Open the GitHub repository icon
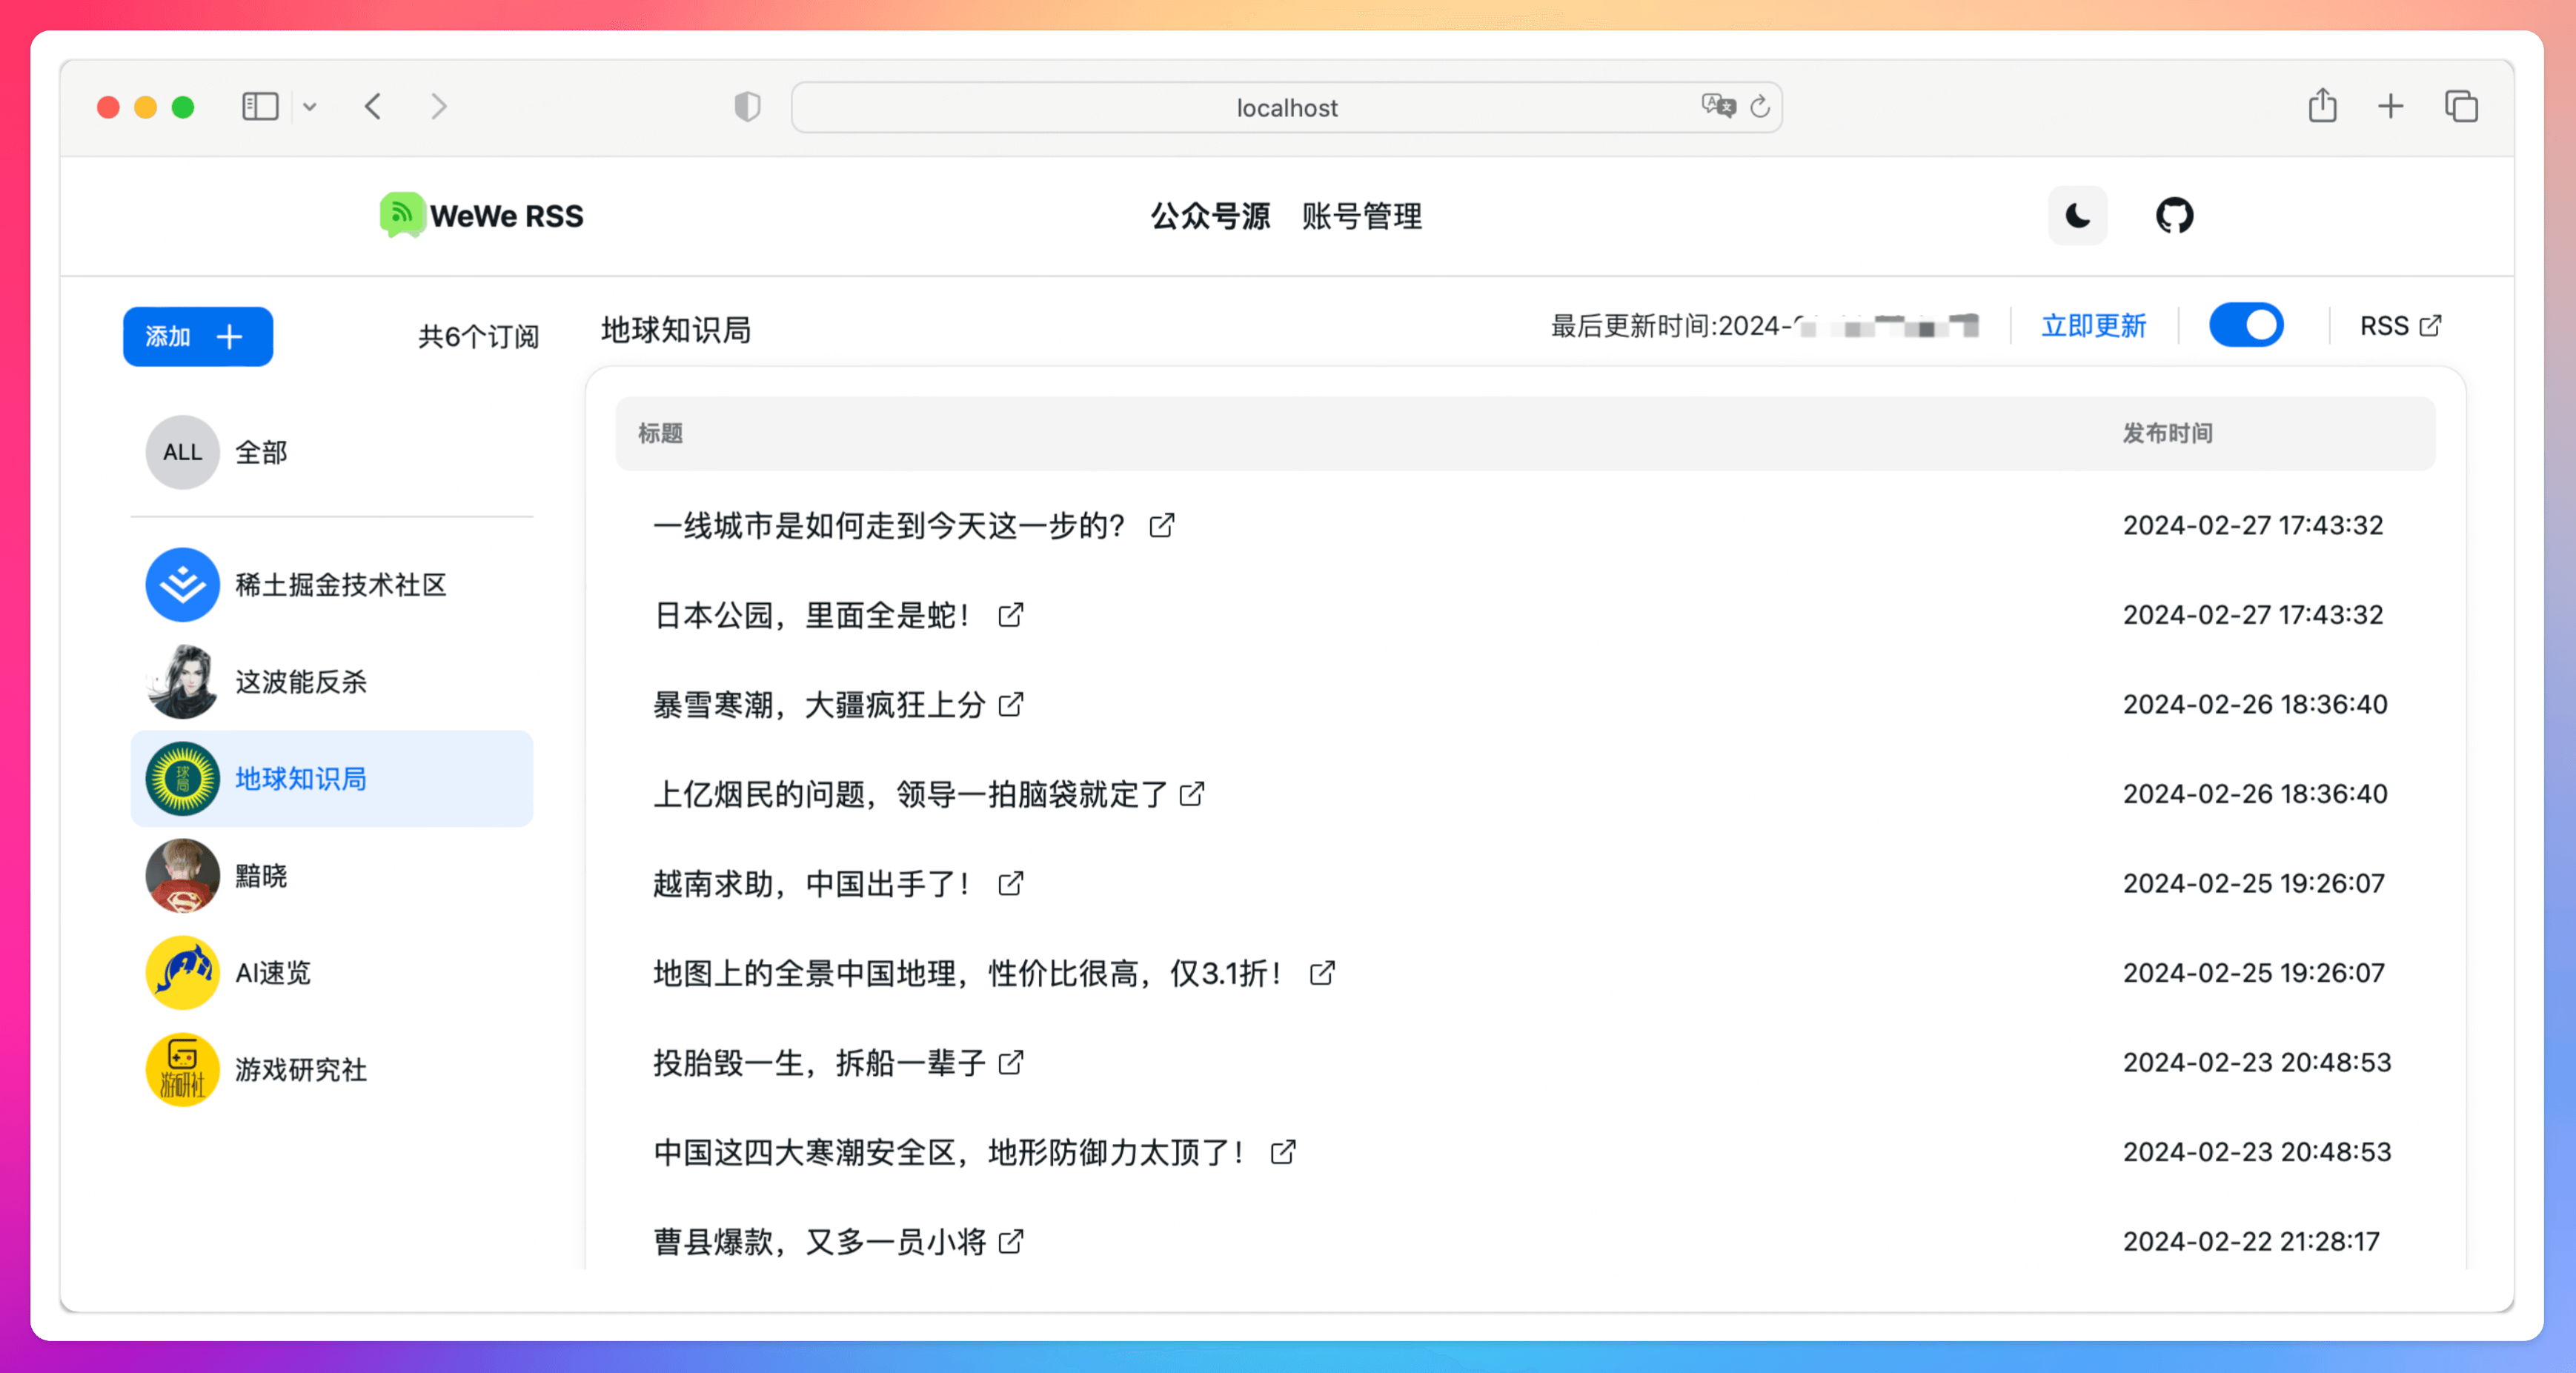Image resolution: width=2576 pixels, height=1373 pixels. click(x=2174, y=216)
